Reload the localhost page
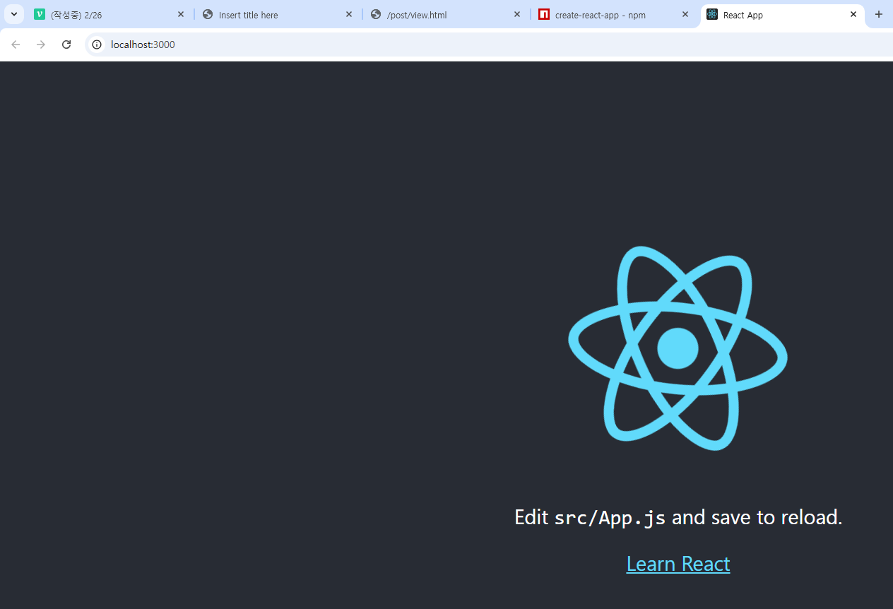893x609 pixels. pos(66,45)
